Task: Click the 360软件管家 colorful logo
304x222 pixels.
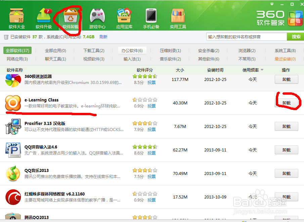Action: pos(295,18)
